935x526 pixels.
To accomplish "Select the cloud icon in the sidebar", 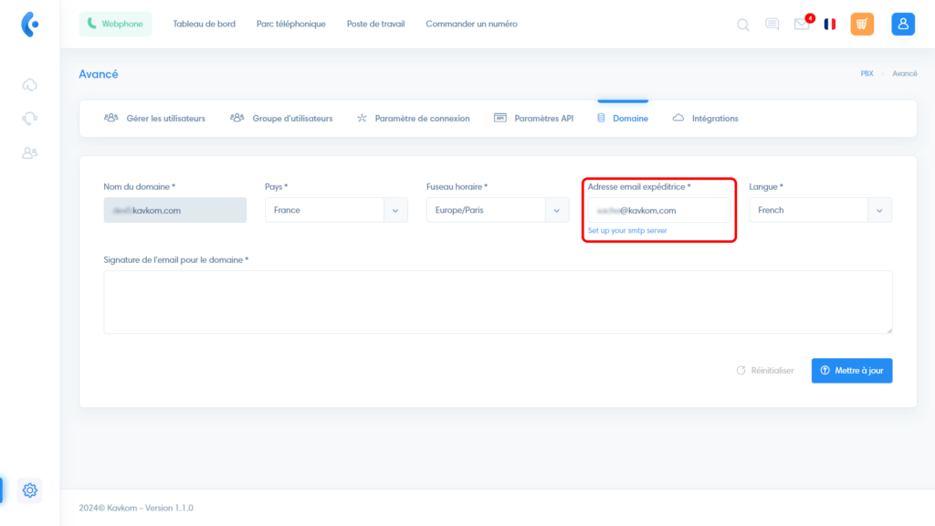I will click(30, 84).
